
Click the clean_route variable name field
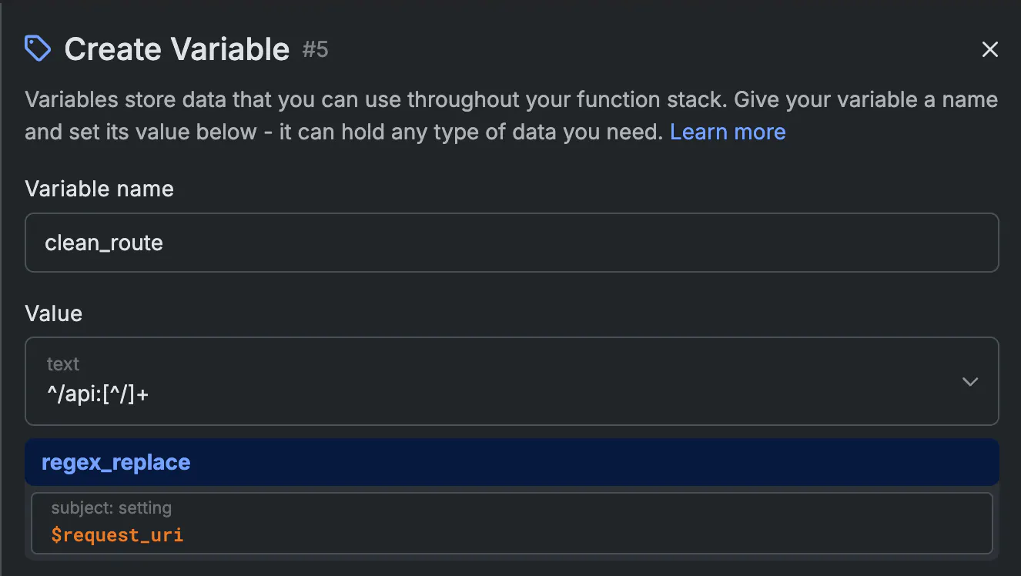click(x=104, y=243)
